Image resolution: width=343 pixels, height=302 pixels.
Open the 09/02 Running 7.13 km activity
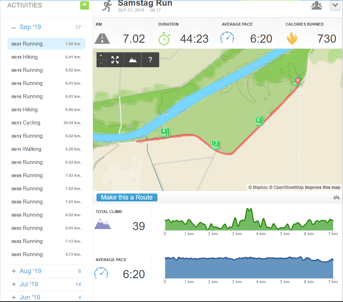click(46, 241)
